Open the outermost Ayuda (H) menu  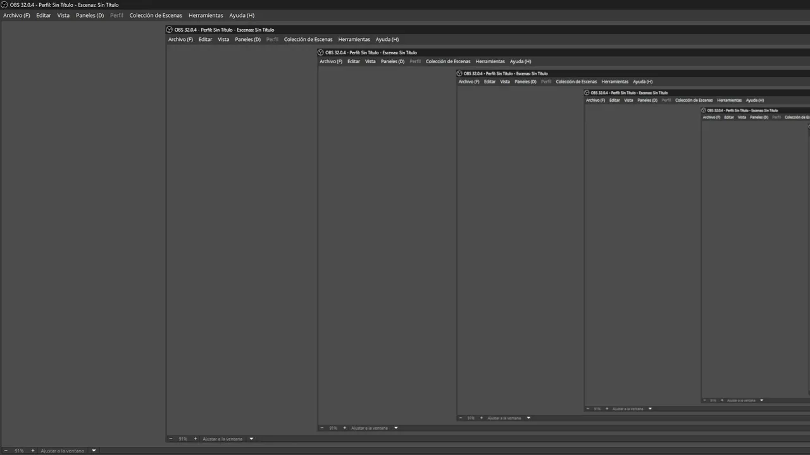[242, 15]
